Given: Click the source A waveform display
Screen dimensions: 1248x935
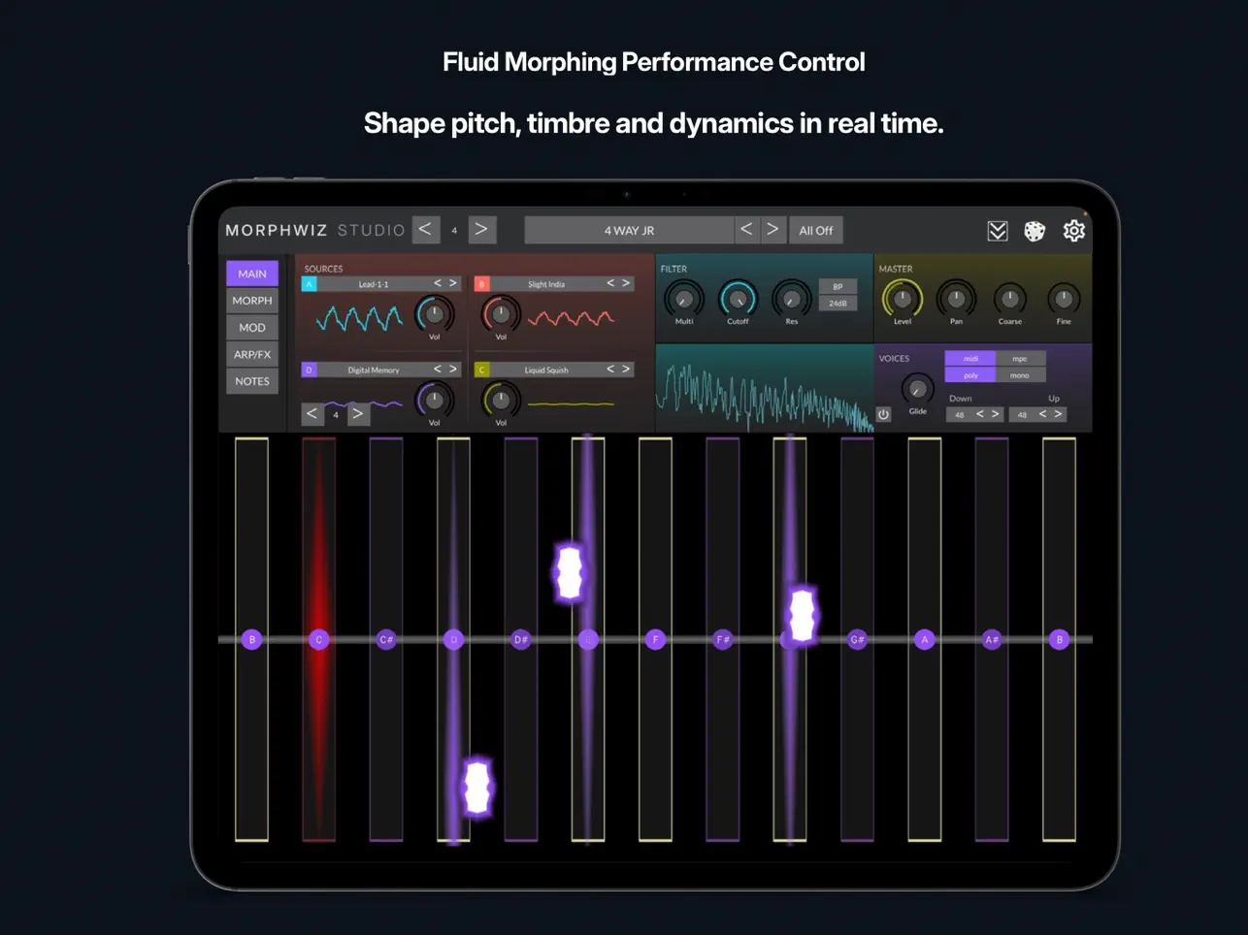Looking at the screenshot, I should (359, 317).
